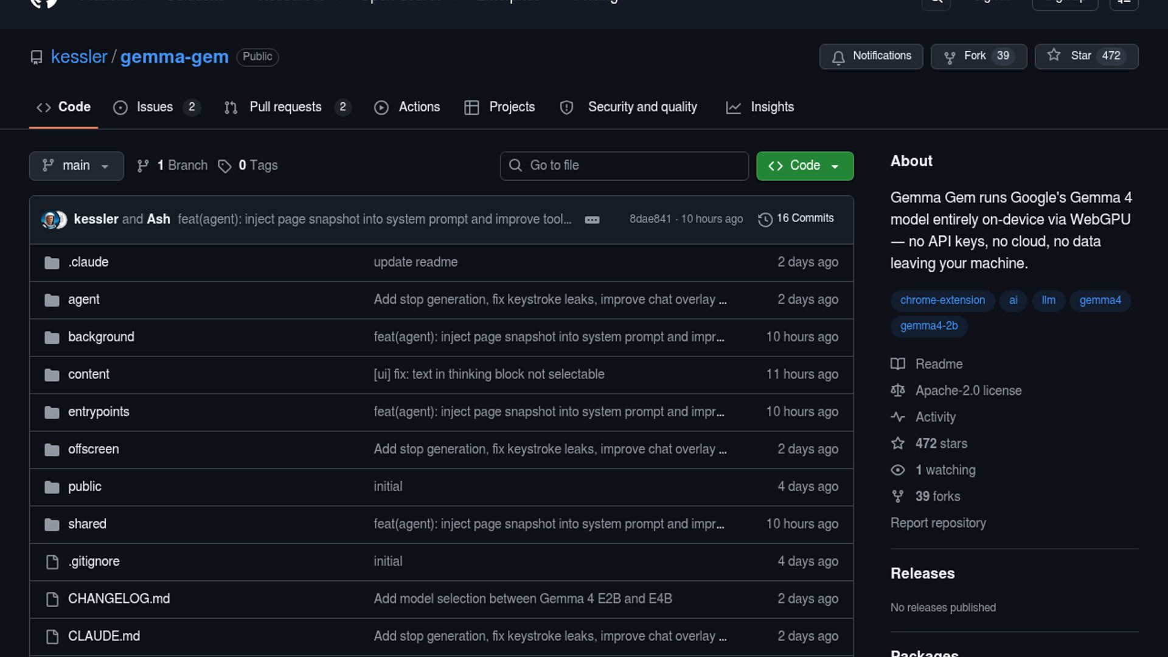Open the main branch dropdown

point(76,165)
